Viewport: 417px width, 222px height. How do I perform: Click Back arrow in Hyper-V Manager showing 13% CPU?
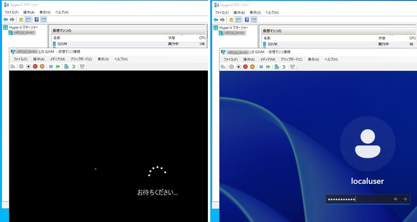coord(5,20)
